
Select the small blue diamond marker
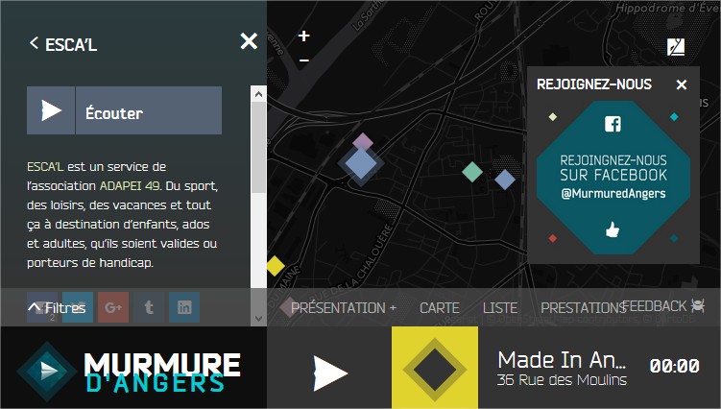click(505, 180)
